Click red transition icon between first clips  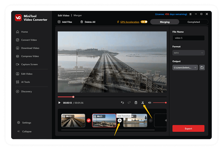89,121
